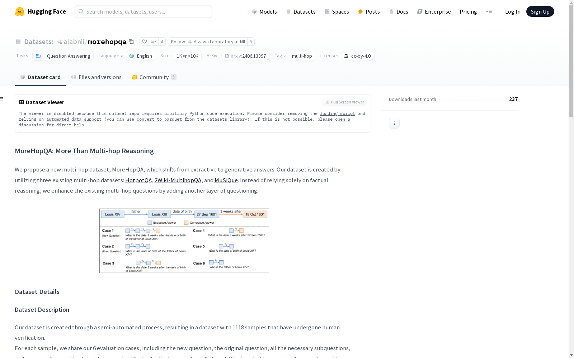Like the morehopqa dataset

point(149,42)
